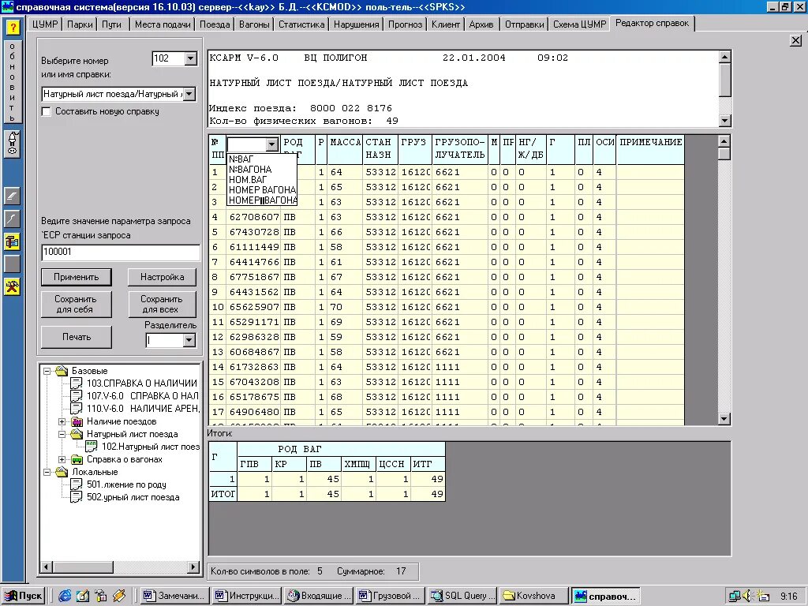Open the Места подачи tab
808x606 pixels.
(x=163, y=24)
